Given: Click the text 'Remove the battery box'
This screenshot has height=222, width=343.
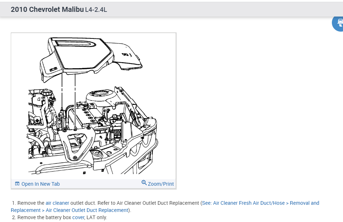Looking at the screenshot, I should (45, 217).
